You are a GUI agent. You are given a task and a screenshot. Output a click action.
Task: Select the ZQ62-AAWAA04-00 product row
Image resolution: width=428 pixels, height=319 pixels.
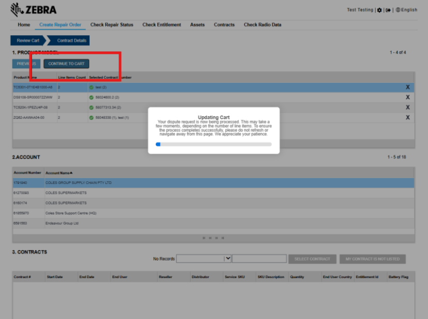(213, 118)
